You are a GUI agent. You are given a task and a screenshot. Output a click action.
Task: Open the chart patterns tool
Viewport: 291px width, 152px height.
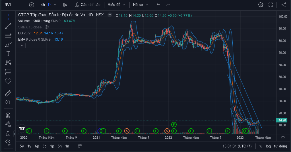click(x=8, y=63)
